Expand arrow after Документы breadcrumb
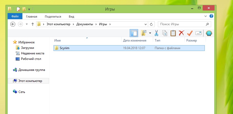Screen dimensions: 233x114 tap(96, 24)
